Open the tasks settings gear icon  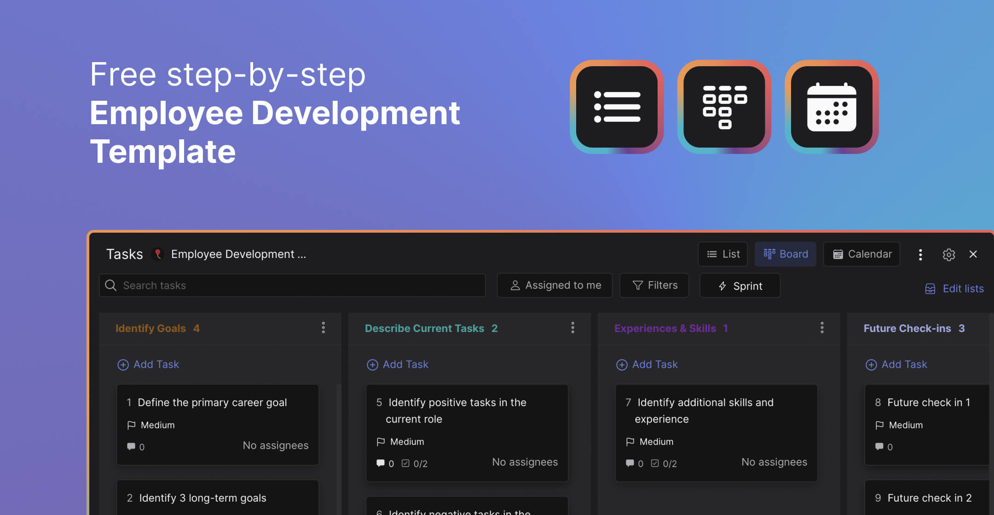(948, 254)
